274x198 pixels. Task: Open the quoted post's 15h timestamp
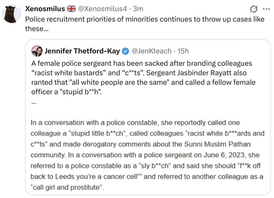click(183, 51)
